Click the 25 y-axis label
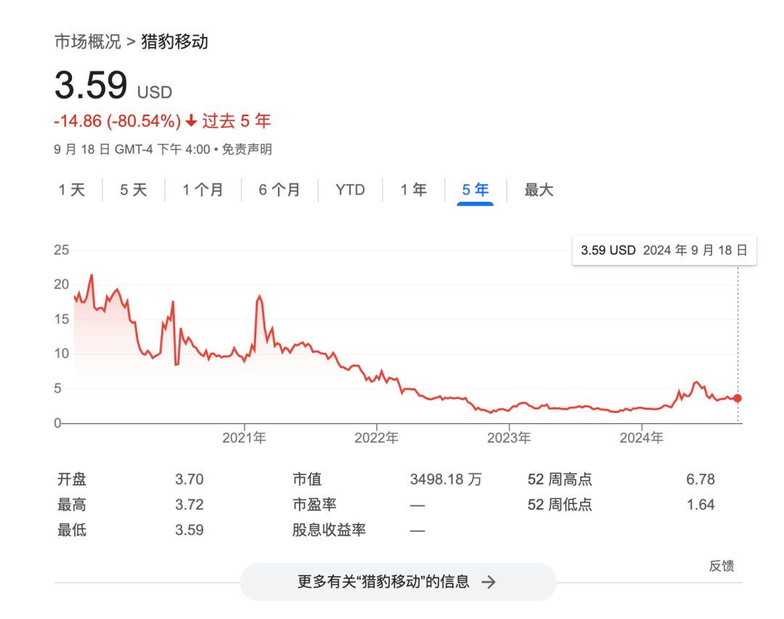 [62, 250]
